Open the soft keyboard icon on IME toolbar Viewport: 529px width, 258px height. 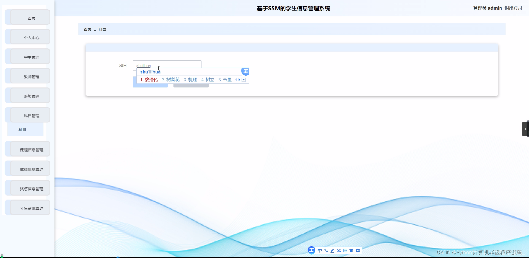coord(345,251)
